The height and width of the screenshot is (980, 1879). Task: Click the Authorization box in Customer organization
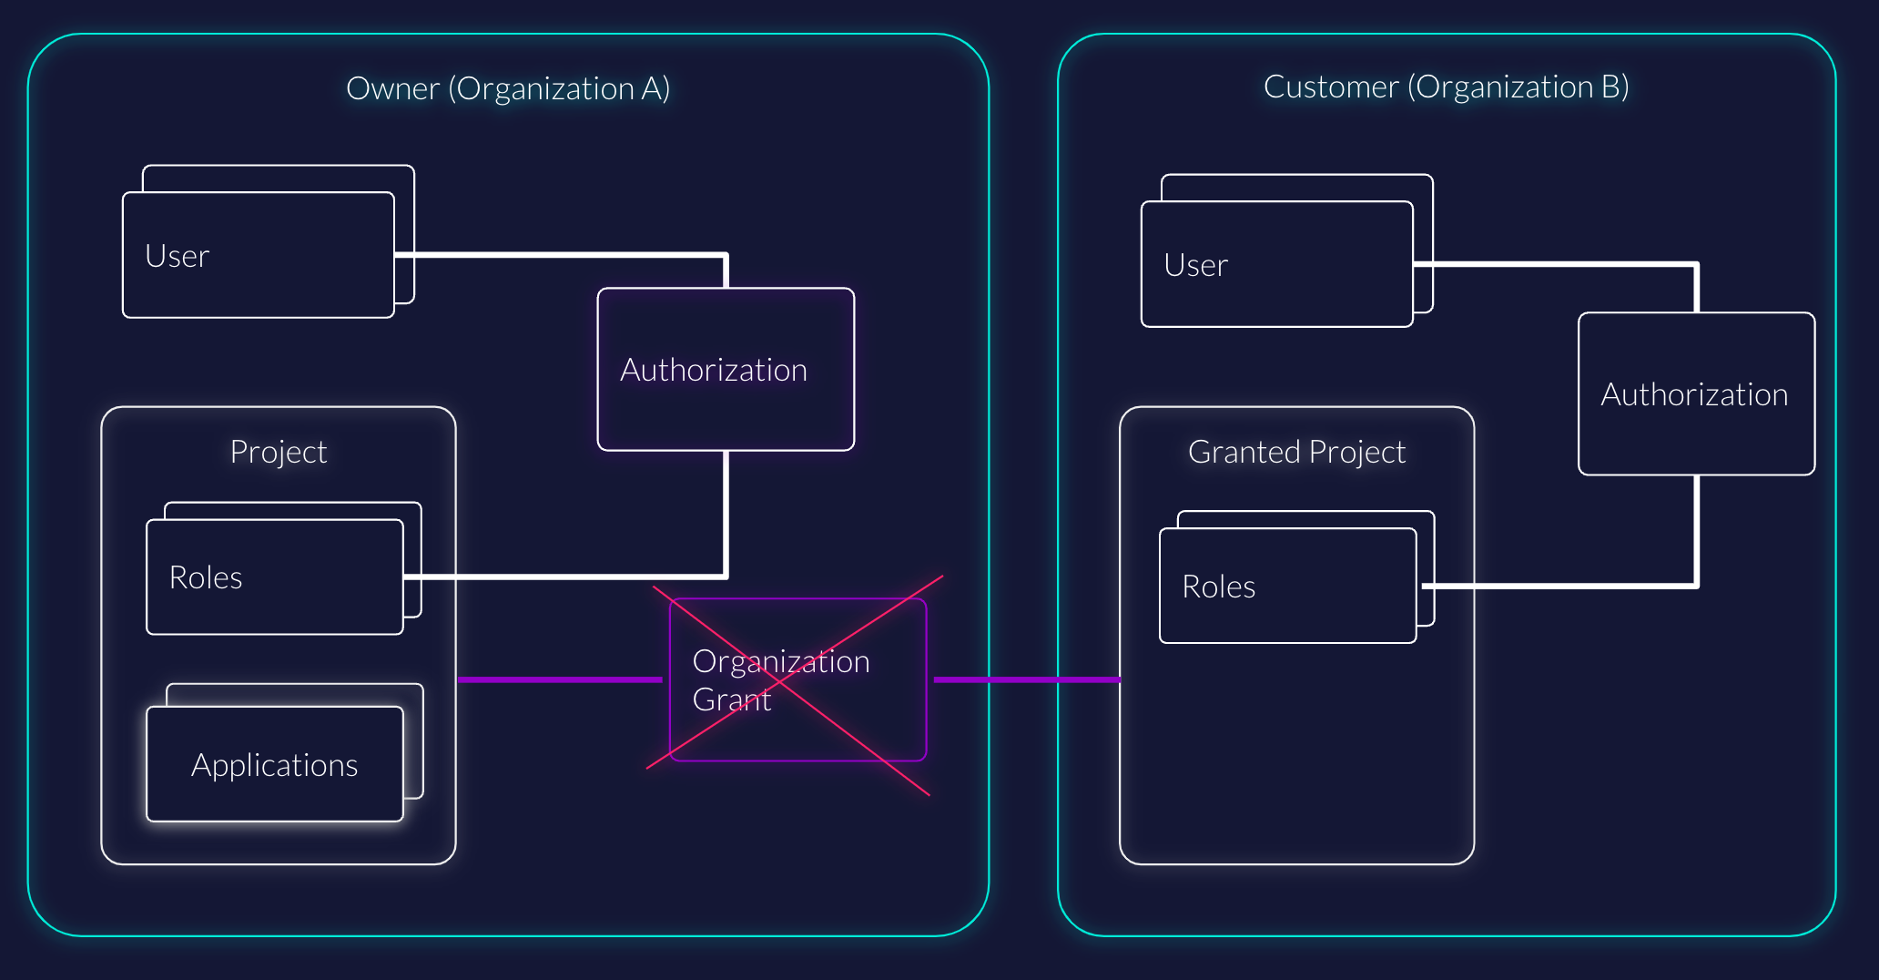click(1695, 393)
